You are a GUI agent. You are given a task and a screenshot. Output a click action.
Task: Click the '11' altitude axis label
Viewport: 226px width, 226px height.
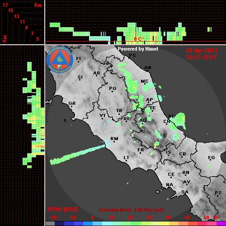[x=22, y=22]
